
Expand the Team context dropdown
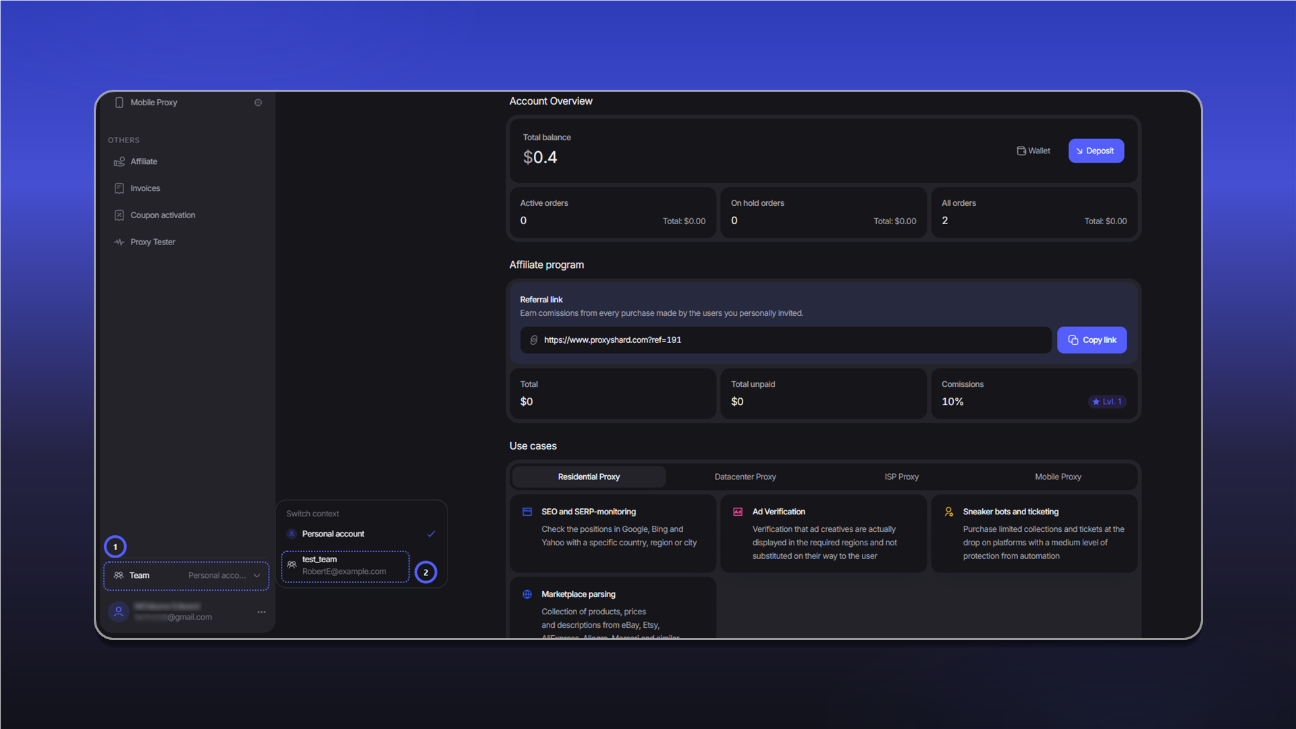click(x=186, y=576)
